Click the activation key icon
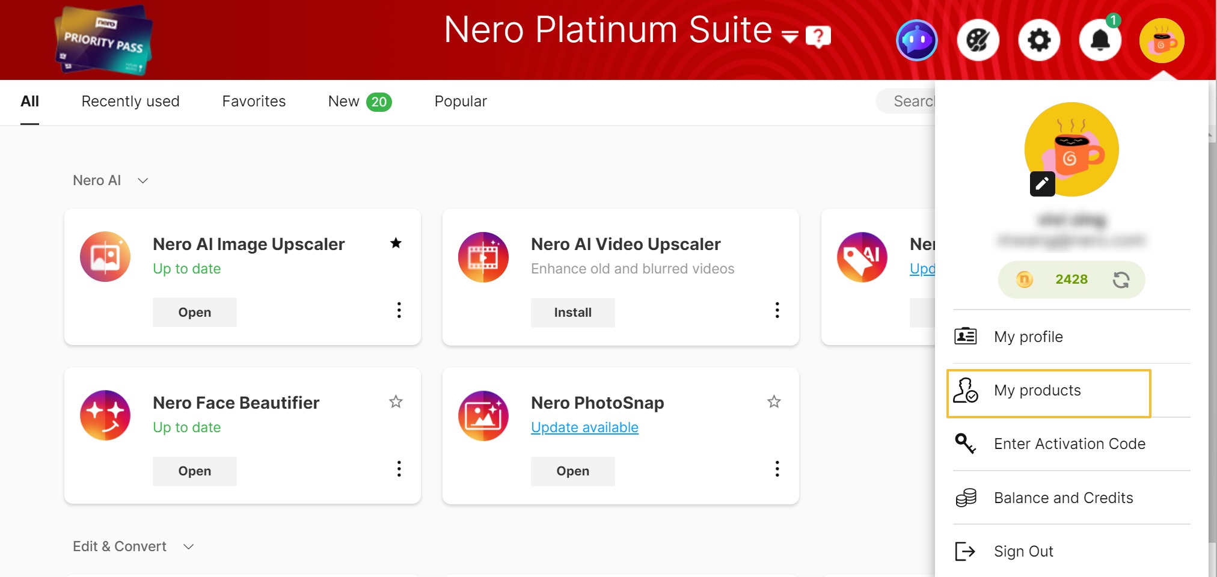 pos(966,444)
